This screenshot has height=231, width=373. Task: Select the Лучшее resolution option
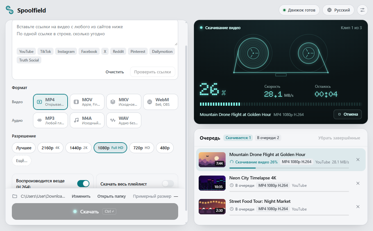click(23, 148)
